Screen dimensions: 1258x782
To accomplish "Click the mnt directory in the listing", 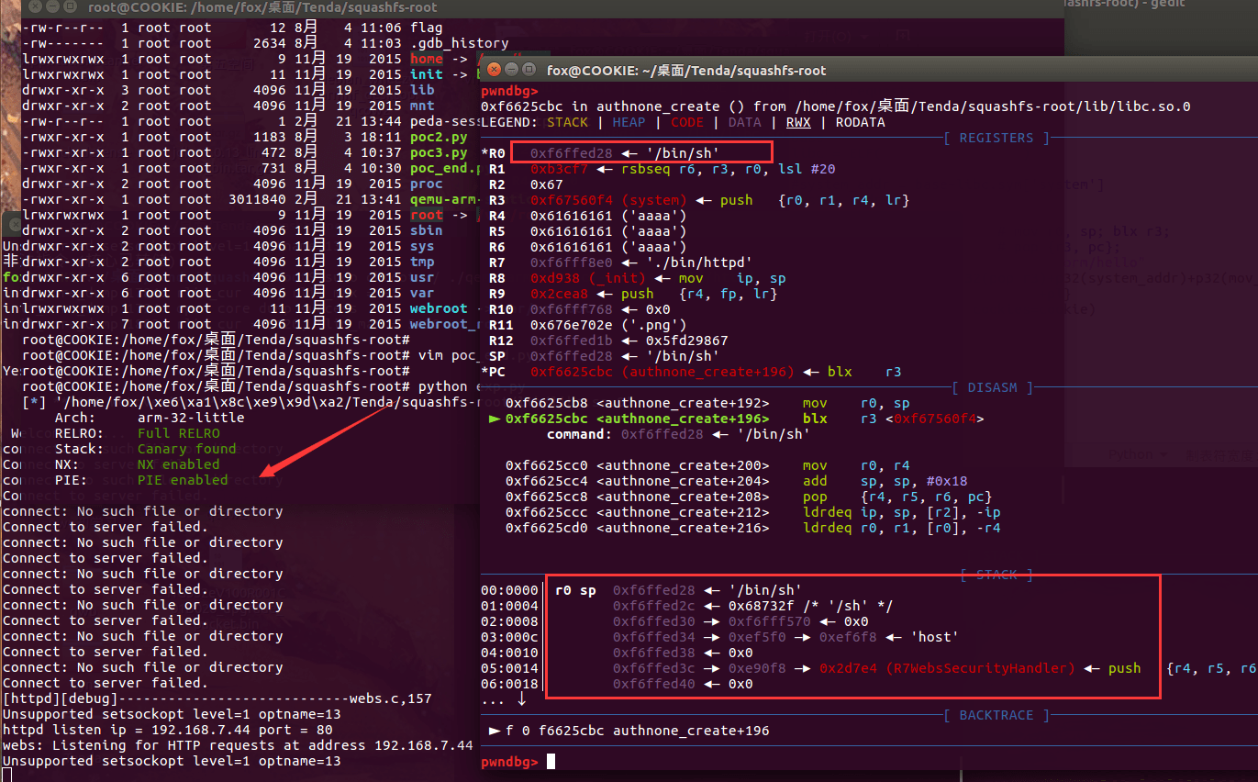I will (422, 106).
